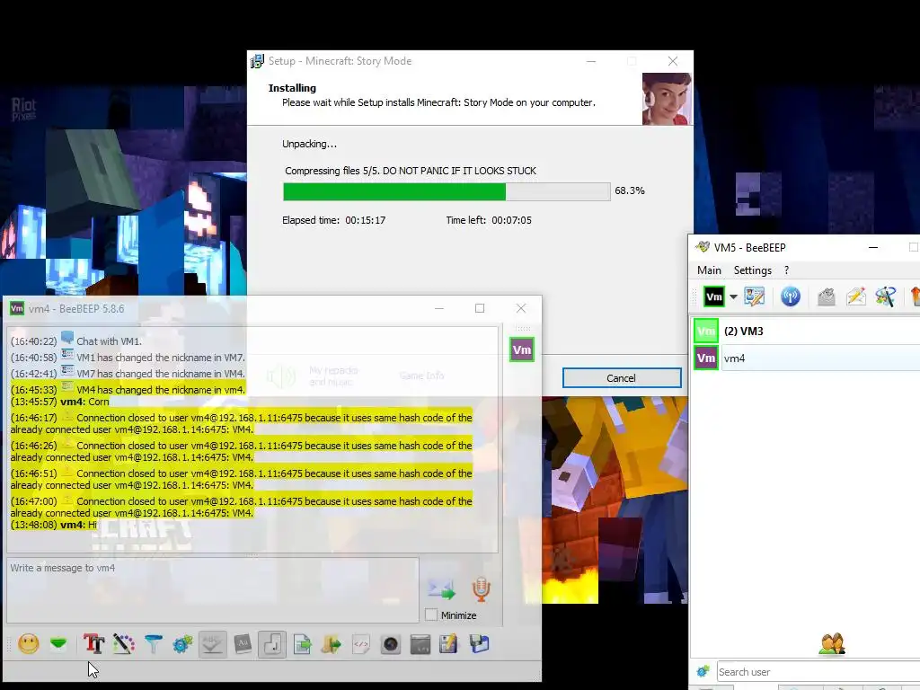Close the Minecraft Story Mode setup window
The height and width of the screenshot is (690, 920).
point(673,61)
